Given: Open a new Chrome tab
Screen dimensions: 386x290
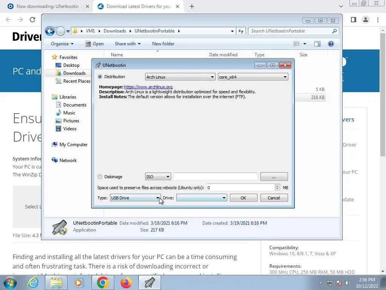Looking at the screenshot, I should 192,6.
